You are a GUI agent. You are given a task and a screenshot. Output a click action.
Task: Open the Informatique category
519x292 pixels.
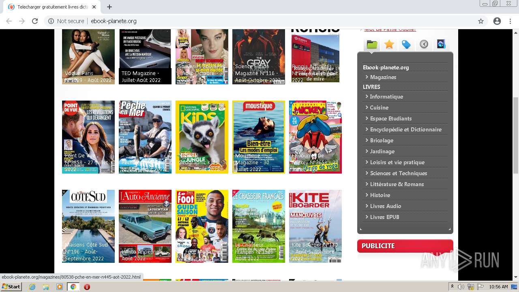point(386,97)
